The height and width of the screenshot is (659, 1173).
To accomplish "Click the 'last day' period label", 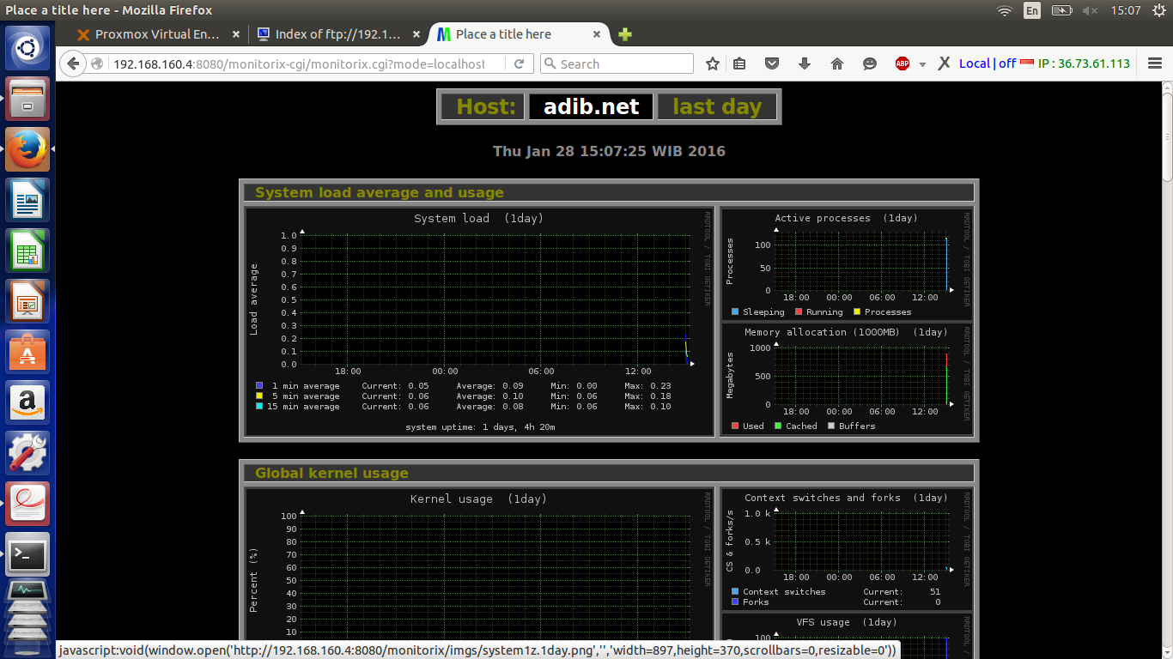I will pyautogui.click(x=717, y=106).
